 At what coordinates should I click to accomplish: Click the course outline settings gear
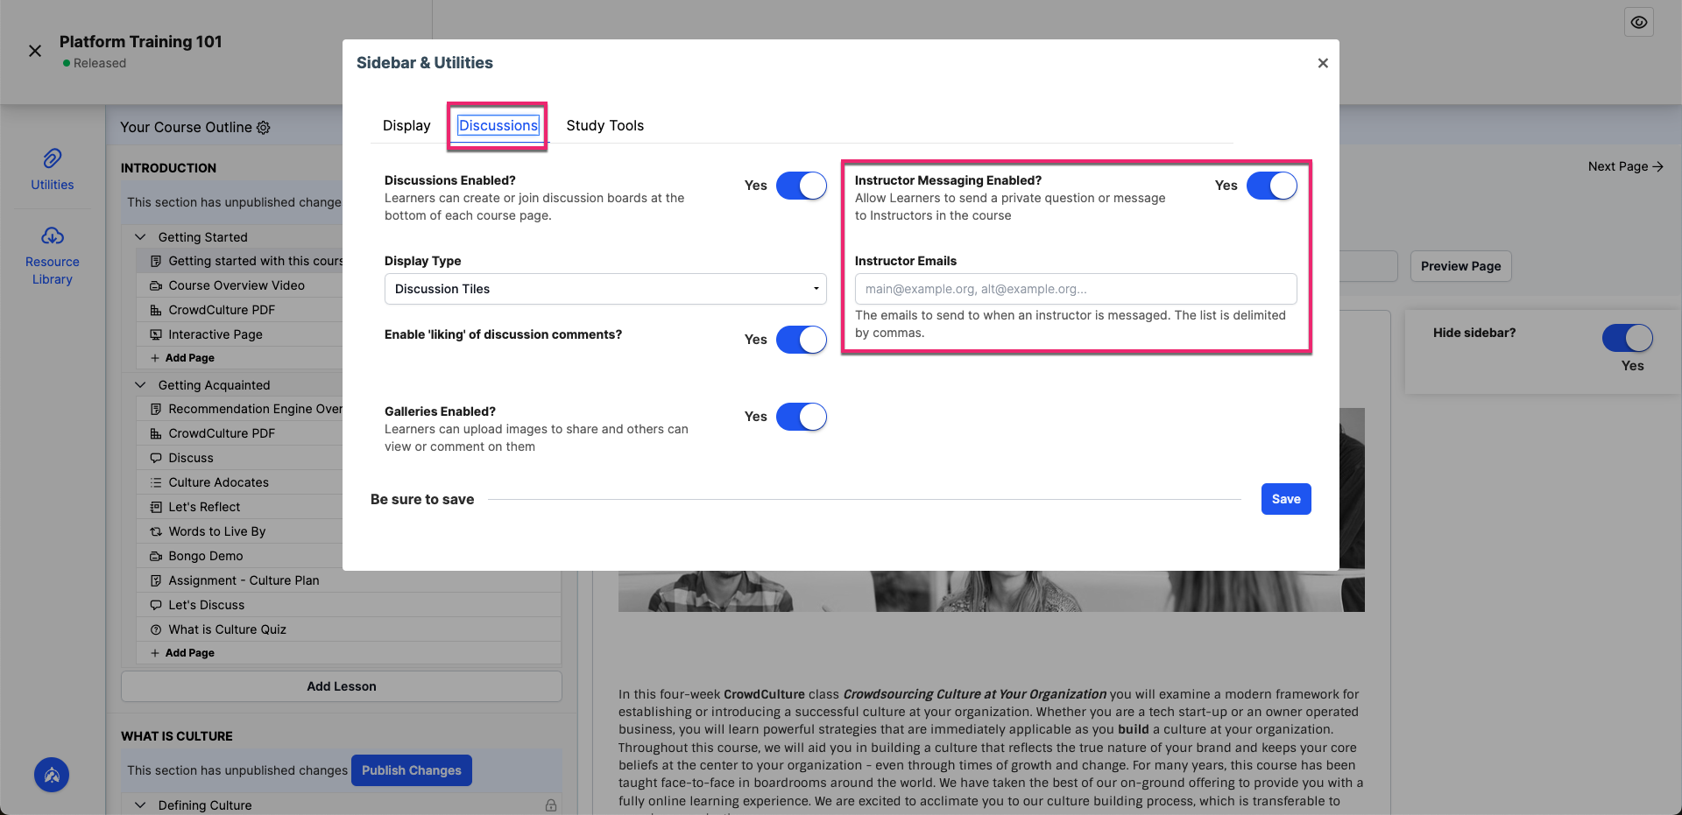click(264, 128)
